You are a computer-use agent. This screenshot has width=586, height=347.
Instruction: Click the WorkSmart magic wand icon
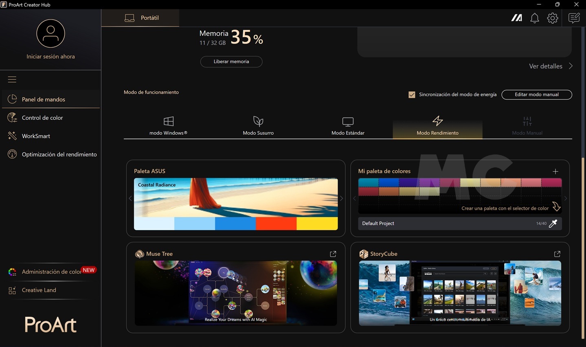click(x=12, y=136)
